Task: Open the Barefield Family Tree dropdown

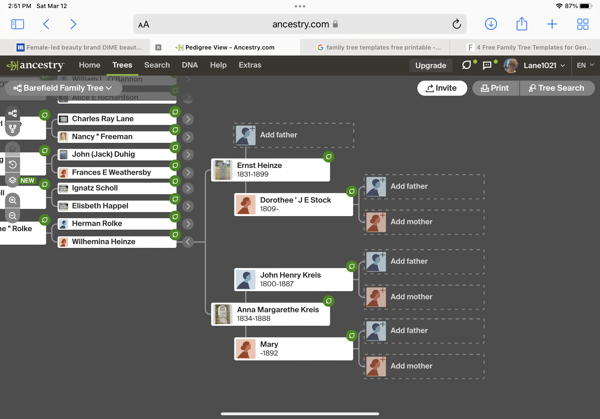Action: (63, 88)
